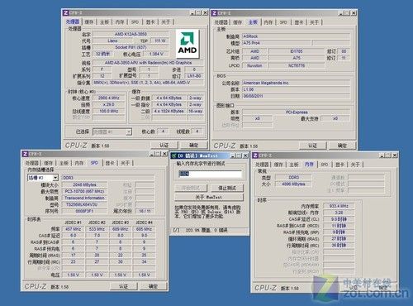Click the American Megatrends Inc. BIOS brand
The image size is (413, 306).
click(x=296, y=83)
